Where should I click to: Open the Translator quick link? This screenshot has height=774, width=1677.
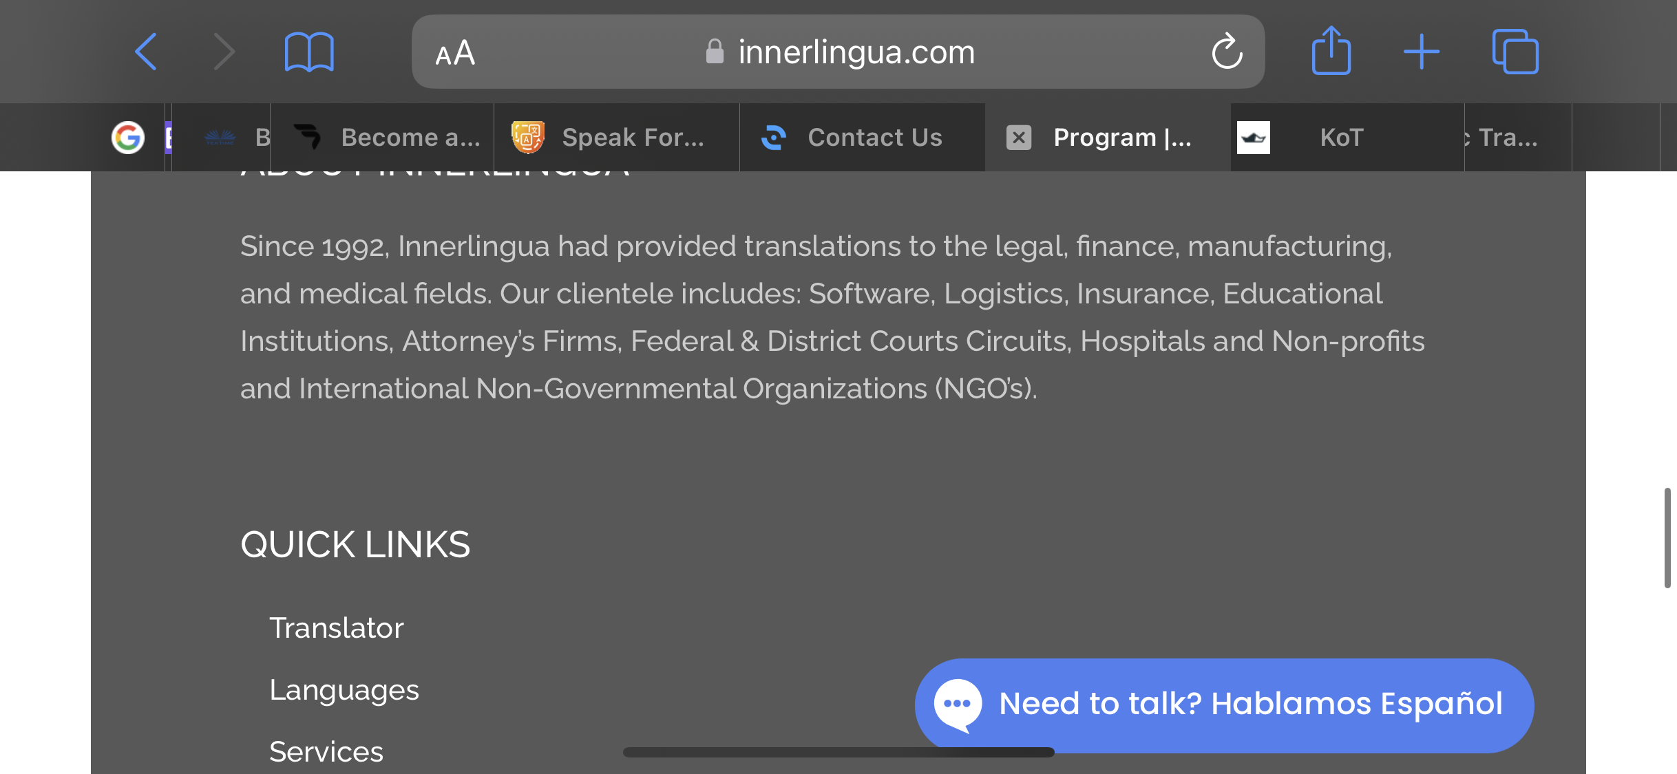336,627
